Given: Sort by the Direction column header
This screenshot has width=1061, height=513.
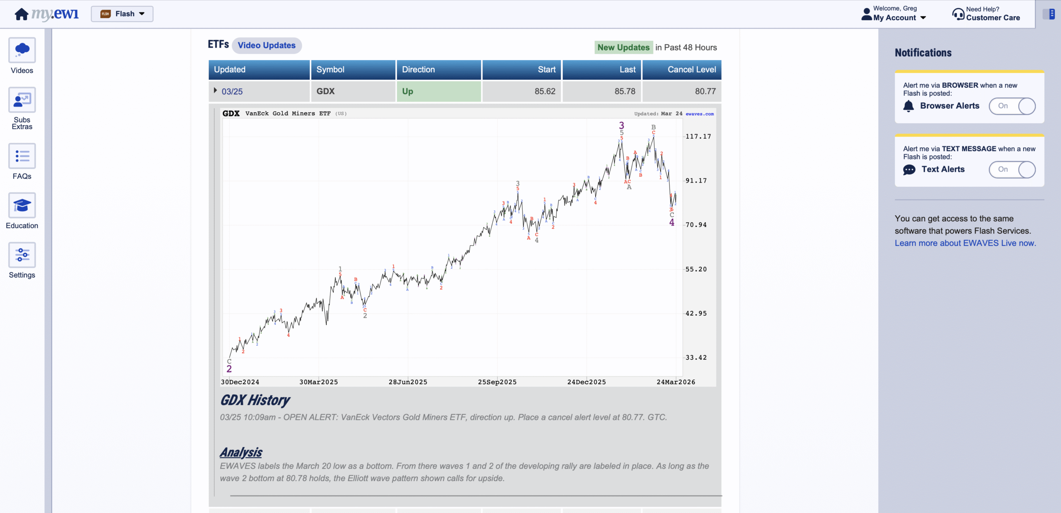Looking at the screenshot, I should 439,70.
